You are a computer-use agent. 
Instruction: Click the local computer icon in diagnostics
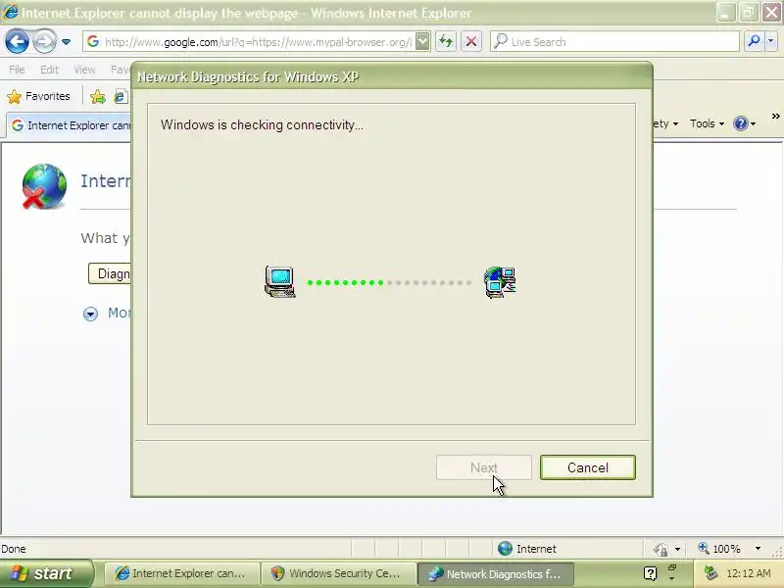279,282
